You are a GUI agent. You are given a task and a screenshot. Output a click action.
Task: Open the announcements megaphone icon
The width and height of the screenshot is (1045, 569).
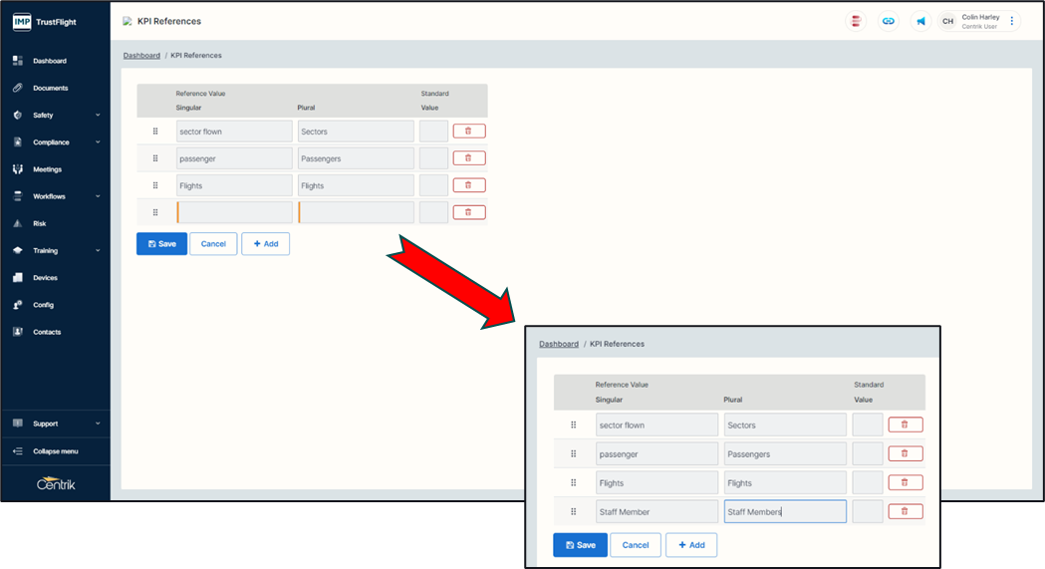pyautogui.click(x=921, y=21)
